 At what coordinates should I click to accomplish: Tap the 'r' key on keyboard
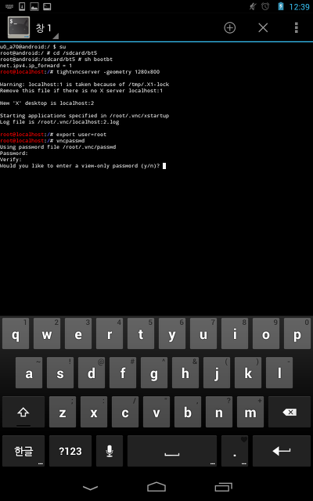(x=110, y=333)
